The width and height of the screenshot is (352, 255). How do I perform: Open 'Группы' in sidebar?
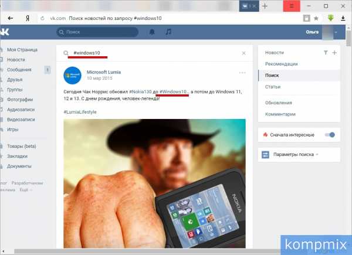(x=15, y=90)
